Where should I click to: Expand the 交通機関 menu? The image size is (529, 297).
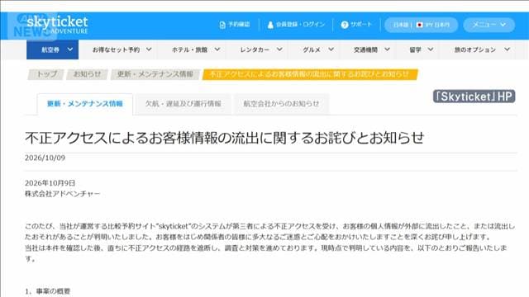[372, 49]
